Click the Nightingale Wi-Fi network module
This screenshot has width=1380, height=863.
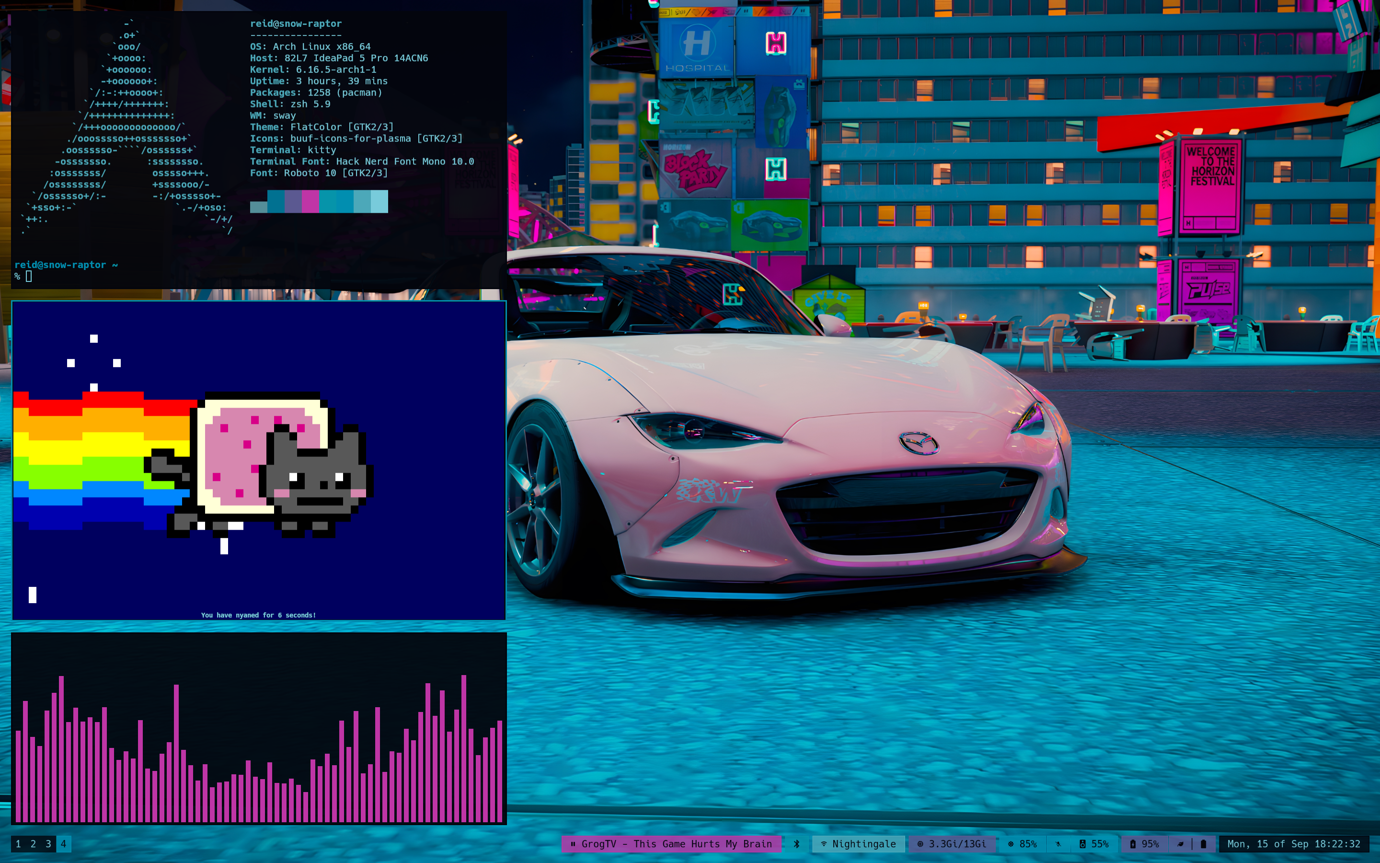click(858, 844)
